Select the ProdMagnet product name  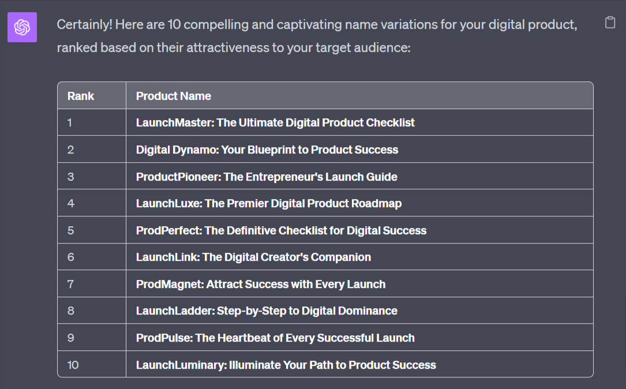[261, 284]
